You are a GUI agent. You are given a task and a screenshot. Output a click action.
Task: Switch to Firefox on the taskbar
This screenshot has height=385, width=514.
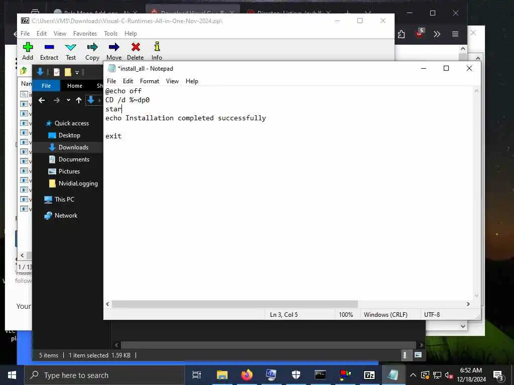tap(246, 375)
